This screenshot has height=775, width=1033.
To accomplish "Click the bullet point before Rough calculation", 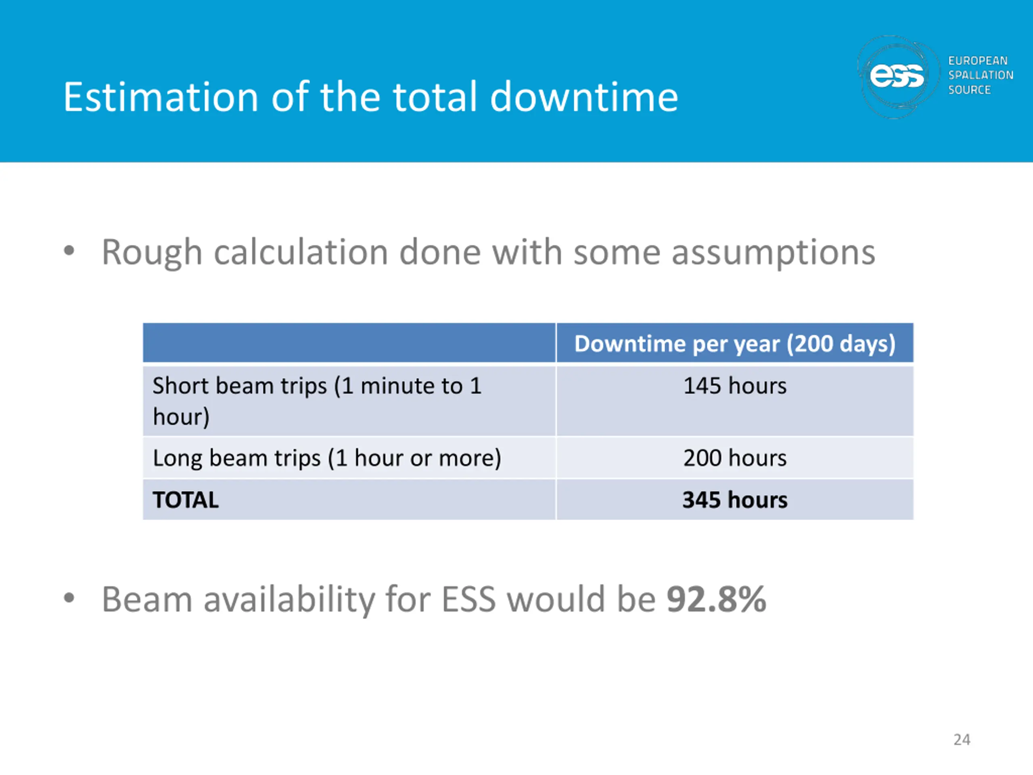I will tap(69, 251).
